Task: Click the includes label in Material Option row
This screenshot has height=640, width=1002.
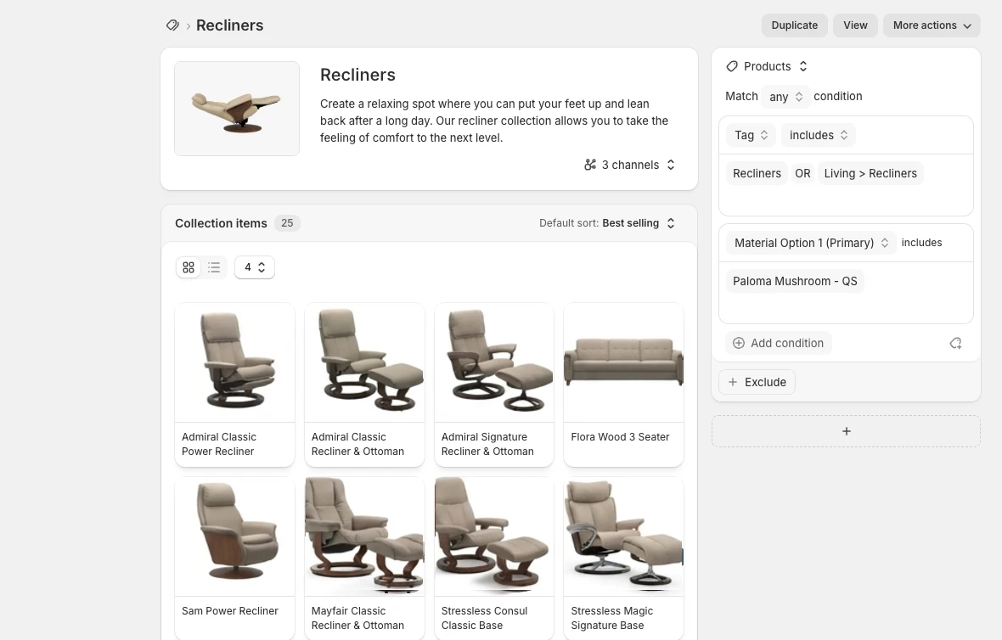Action: pyautogui.click(x=921, y=243)
